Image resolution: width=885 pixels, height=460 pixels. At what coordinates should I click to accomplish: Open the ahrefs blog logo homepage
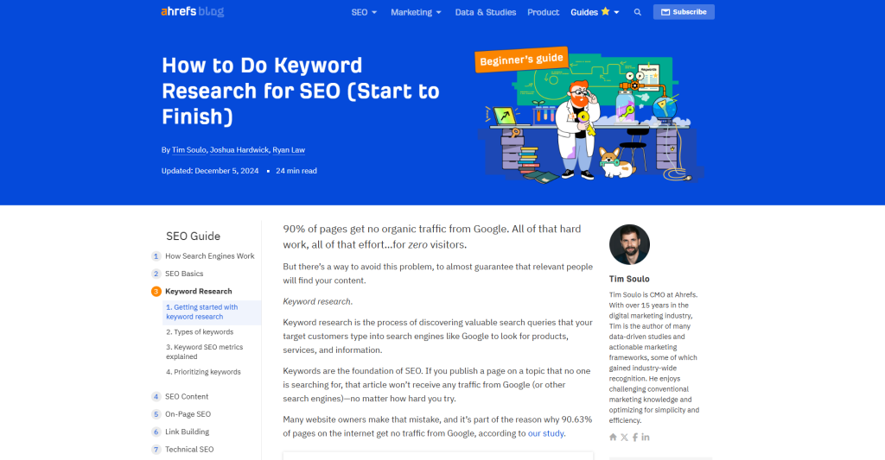pos(193,11)
